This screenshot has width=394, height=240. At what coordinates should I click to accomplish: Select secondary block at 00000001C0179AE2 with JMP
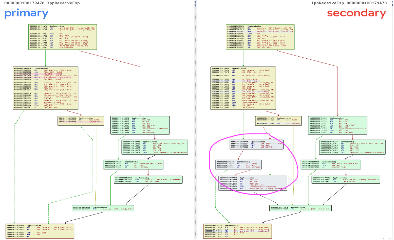(x=346, y=180)
